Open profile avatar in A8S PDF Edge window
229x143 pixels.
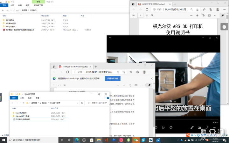click(218, 10)
